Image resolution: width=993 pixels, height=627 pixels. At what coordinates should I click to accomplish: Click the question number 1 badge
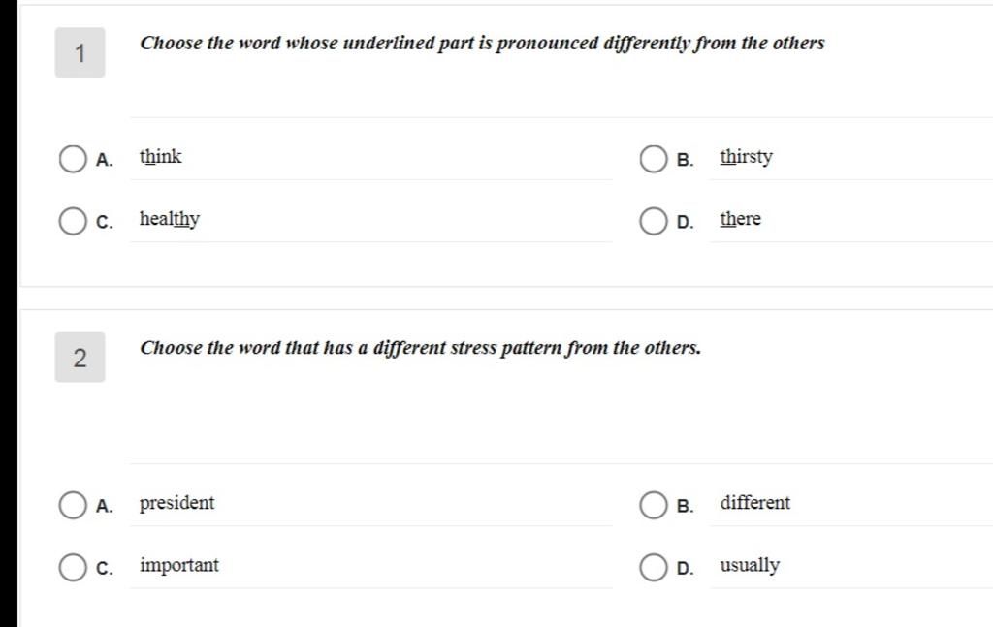[x=80, y=52]
